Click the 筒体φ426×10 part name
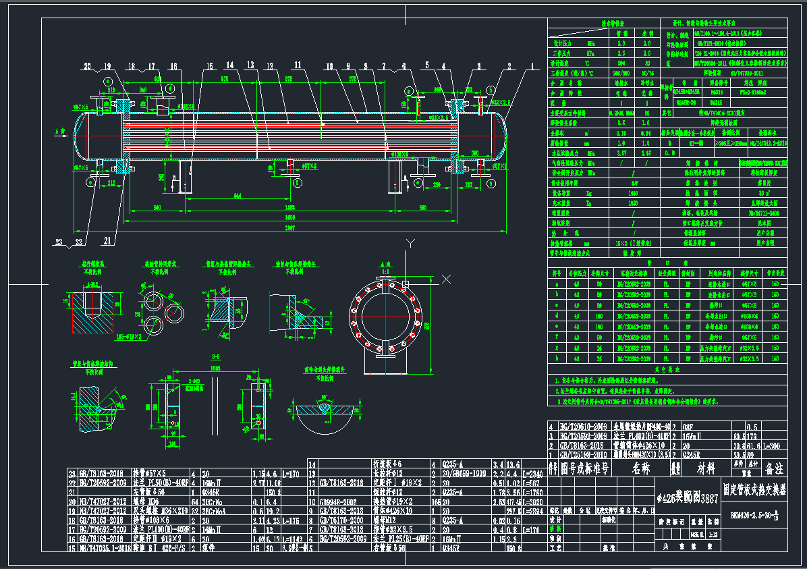The width and height of the screenshot is (807, 569). pos(393,512)
